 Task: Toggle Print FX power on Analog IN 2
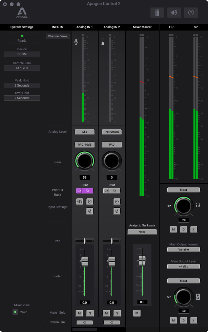106,191
